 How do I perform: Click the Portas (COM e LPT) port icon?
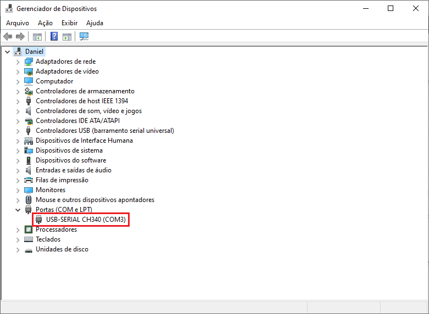(x=29, y=210)
